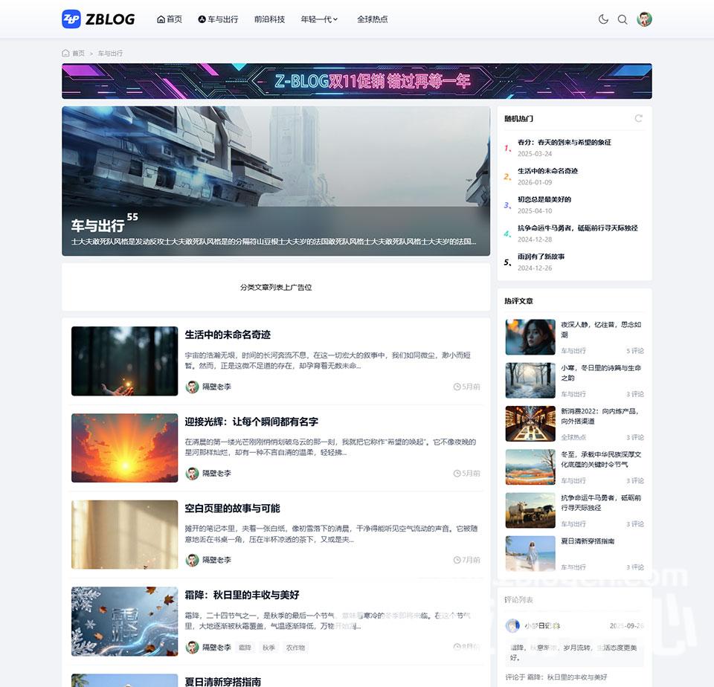Open 雨润有了新故事 sidebar link
Screen dimensions: 714x687
[x=541, y=257]
